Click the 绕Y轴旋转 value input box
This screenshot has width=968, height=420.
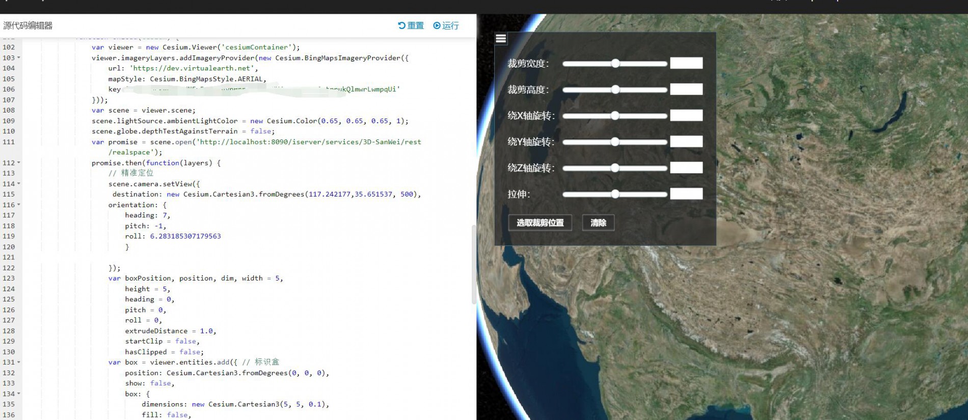coord(686,142)
